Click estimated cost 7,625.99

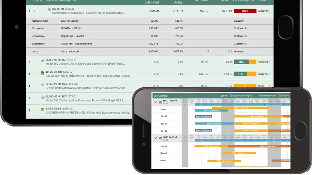[x=154, y=11]
